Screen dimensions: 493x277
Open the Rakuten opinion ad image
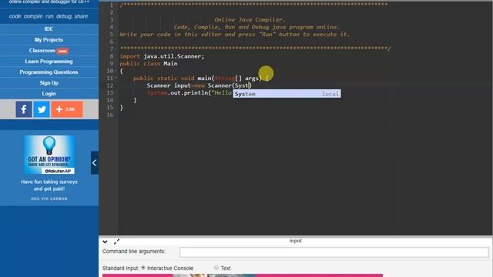point(49,155)
